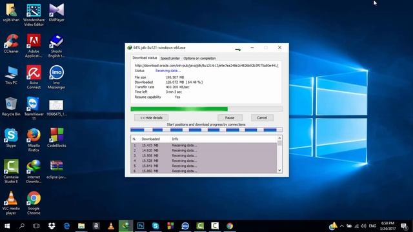The width and height of the screenshot is (413, 232).
Task: Open Internet Download Manager desktop shortcut
Action: point(34,171)
